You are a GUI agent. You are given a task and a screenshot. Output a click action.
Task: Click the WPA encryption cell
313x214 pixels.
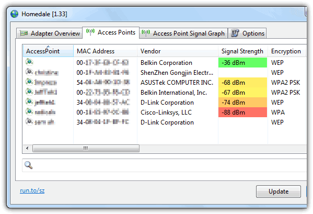[x=278, y=112]
